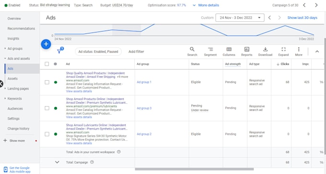Open Settings in the sidebar
This screenshot has width=326, height=174.
click(13, 119)
